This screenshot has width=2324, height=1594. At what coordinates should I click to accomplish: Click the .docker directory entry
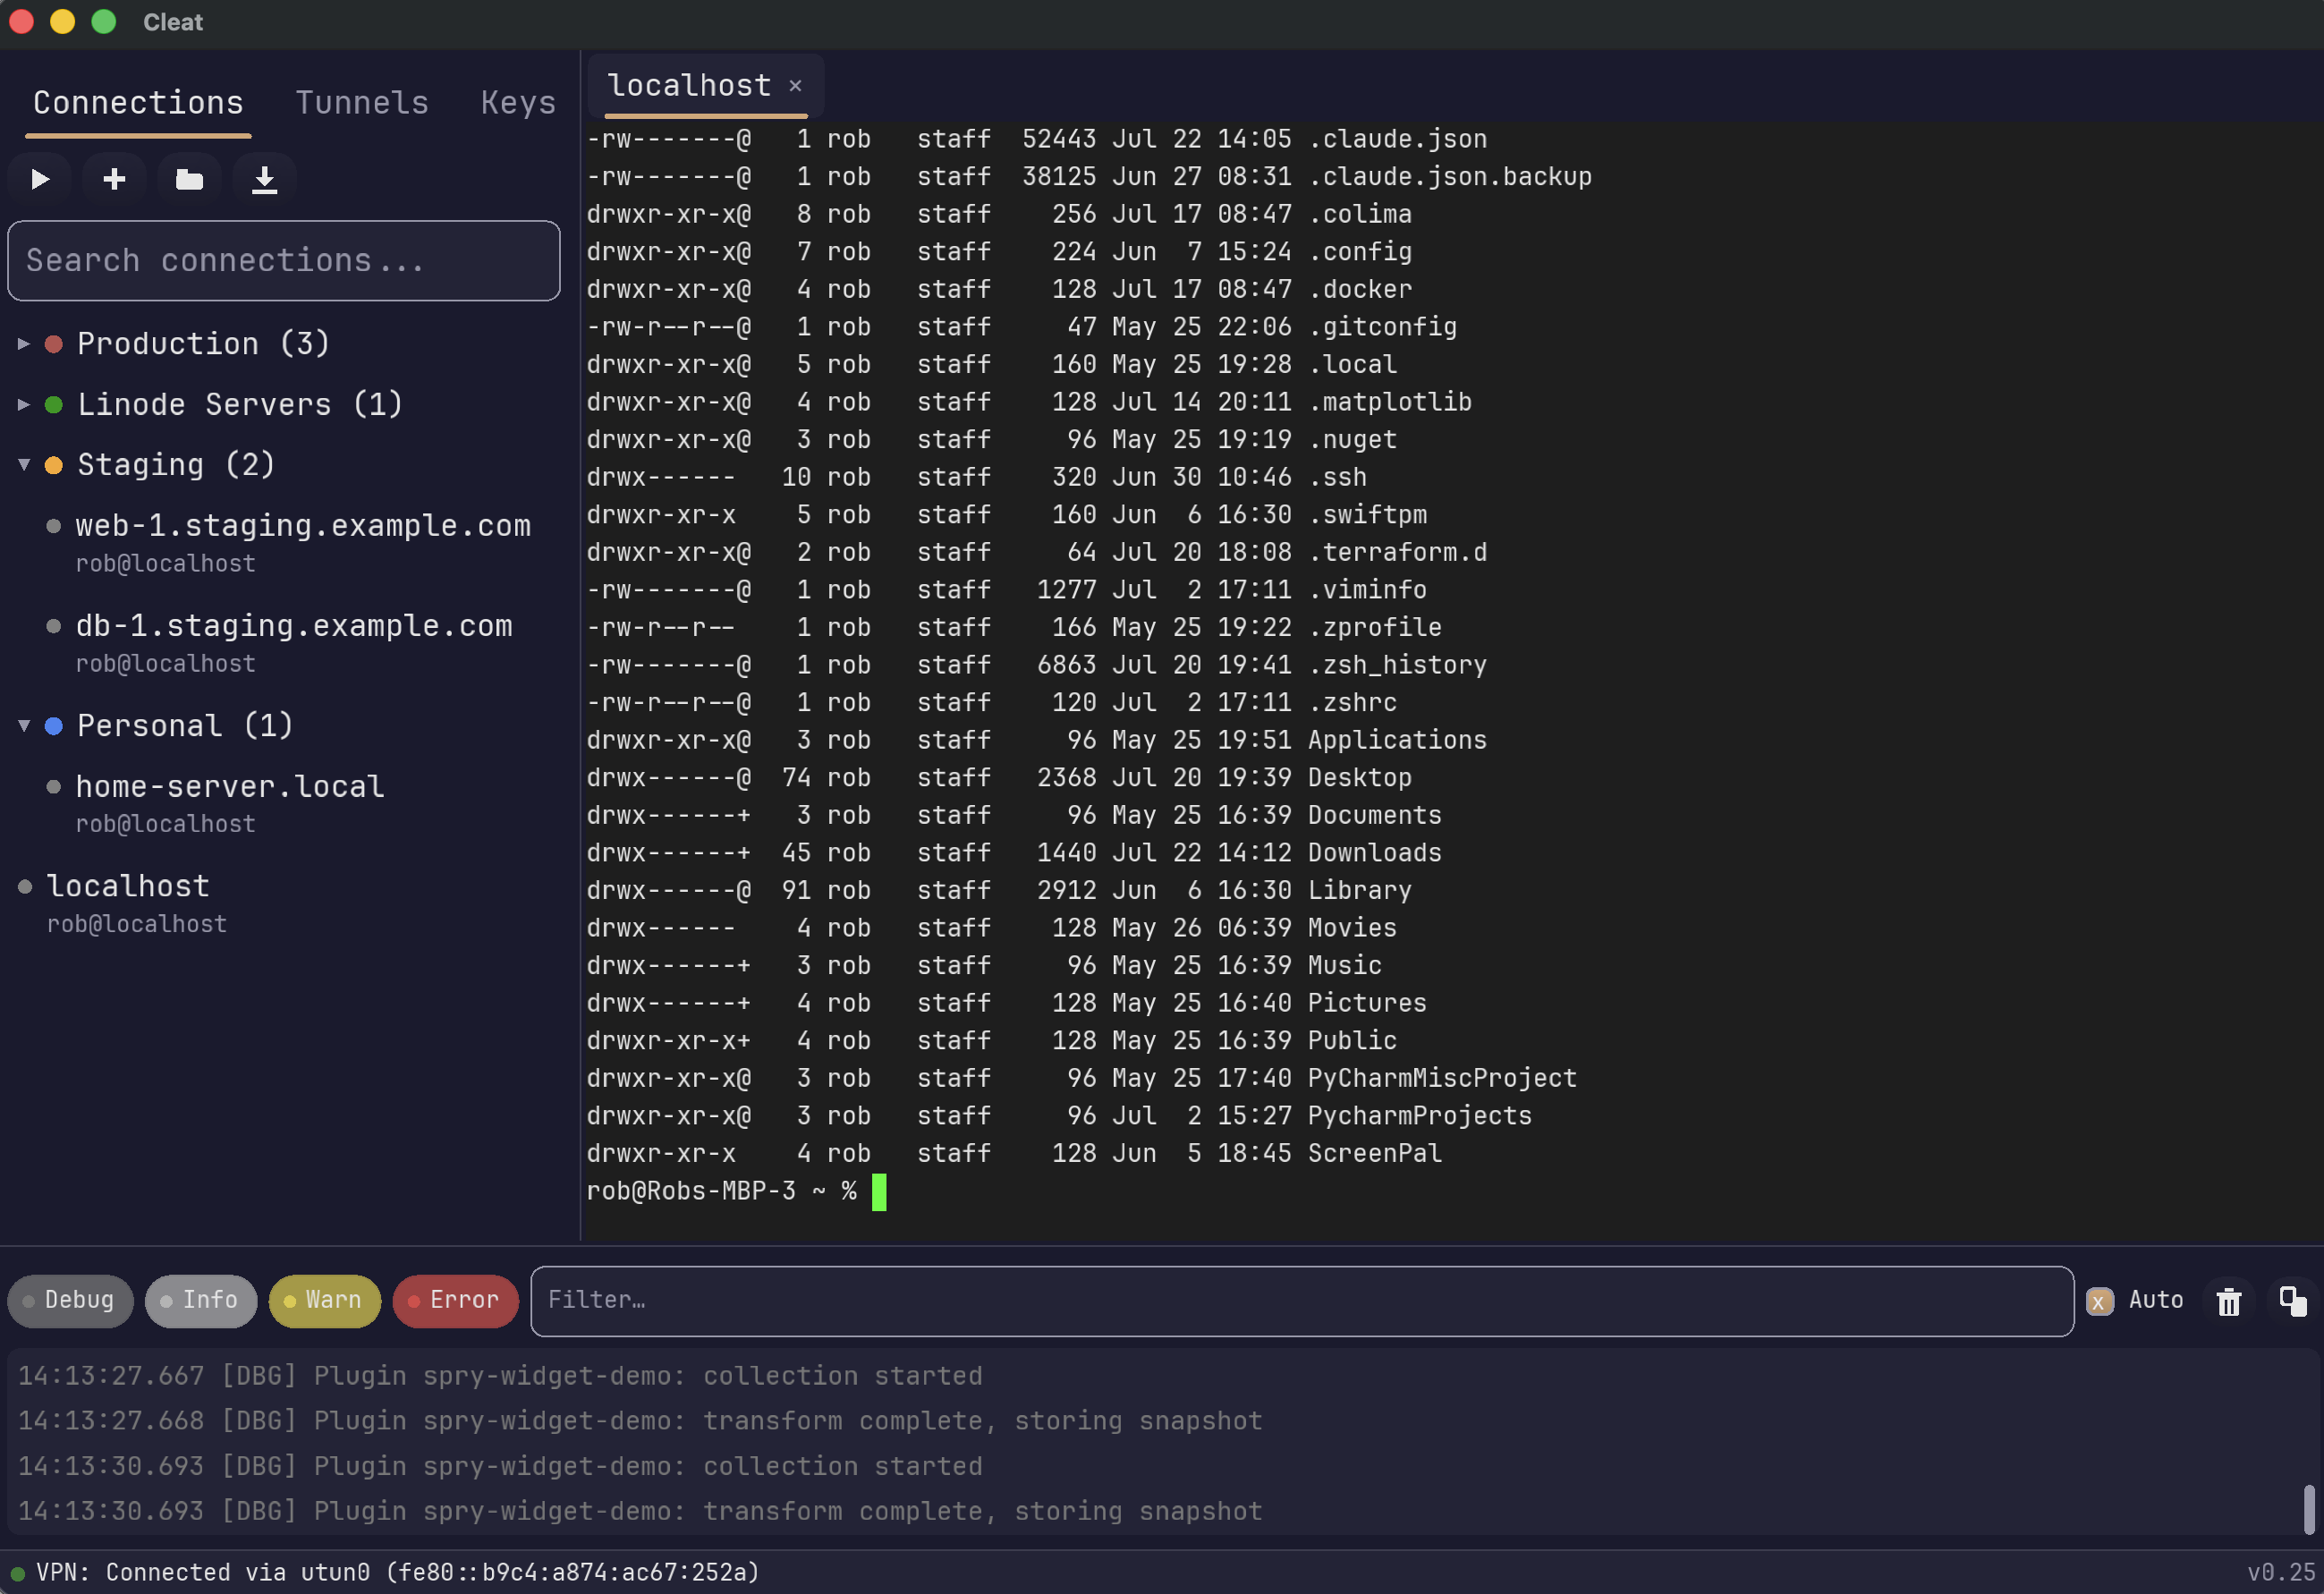[x=1359, y=290]
